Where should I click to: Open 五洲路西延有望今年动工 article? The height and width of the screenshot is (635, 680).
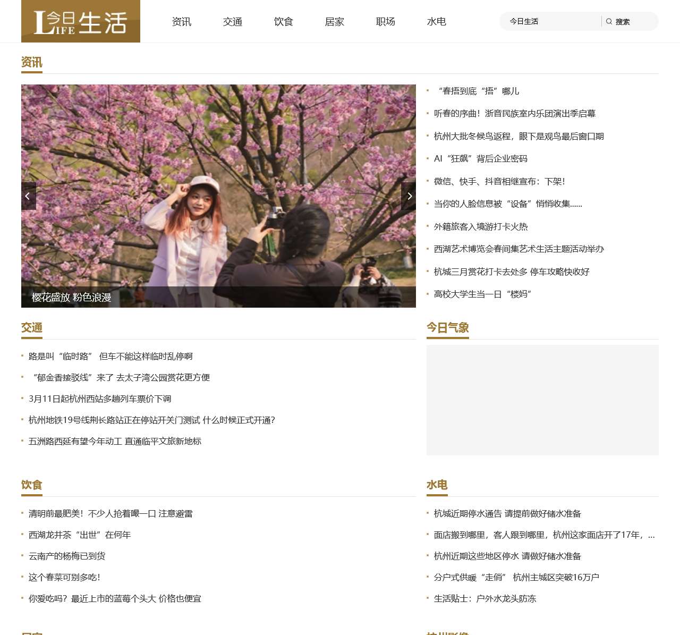pos(115,442)
